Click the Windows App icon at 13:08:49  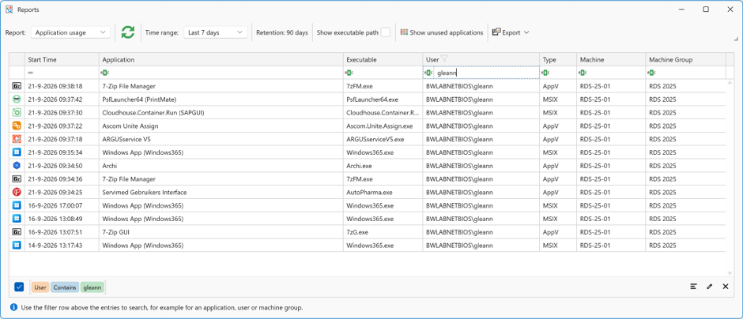click(17, 219)
